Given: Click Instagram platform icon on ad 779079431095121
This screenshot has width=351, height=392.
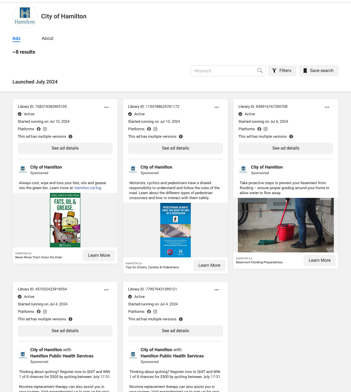Looking at the screenshot, I should coord(155,312).
